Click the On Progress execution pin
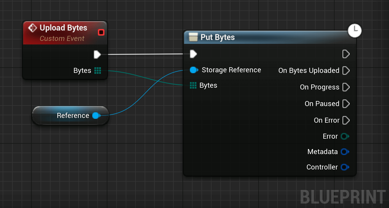This screenshot has width=389, height=208. click(346, 87)
